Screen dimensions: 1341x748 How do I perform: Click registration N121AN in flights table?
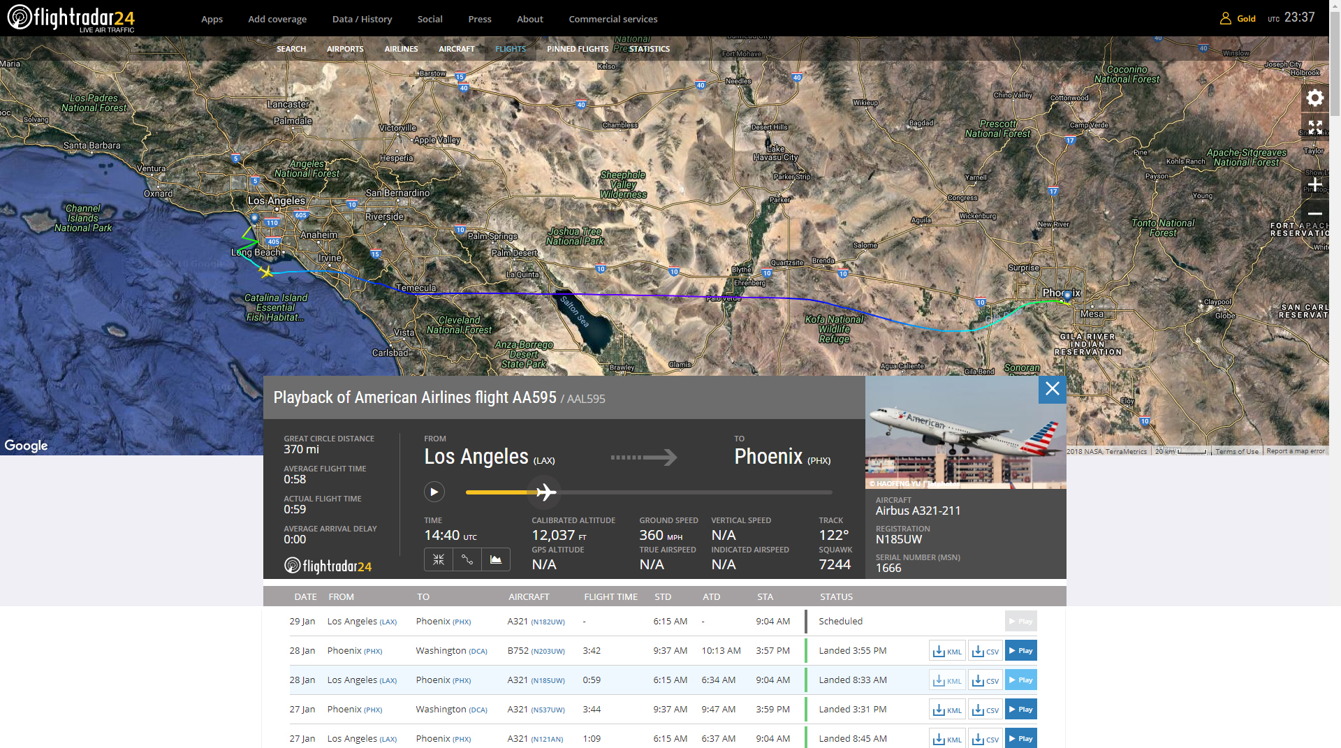tap(547, 739)
